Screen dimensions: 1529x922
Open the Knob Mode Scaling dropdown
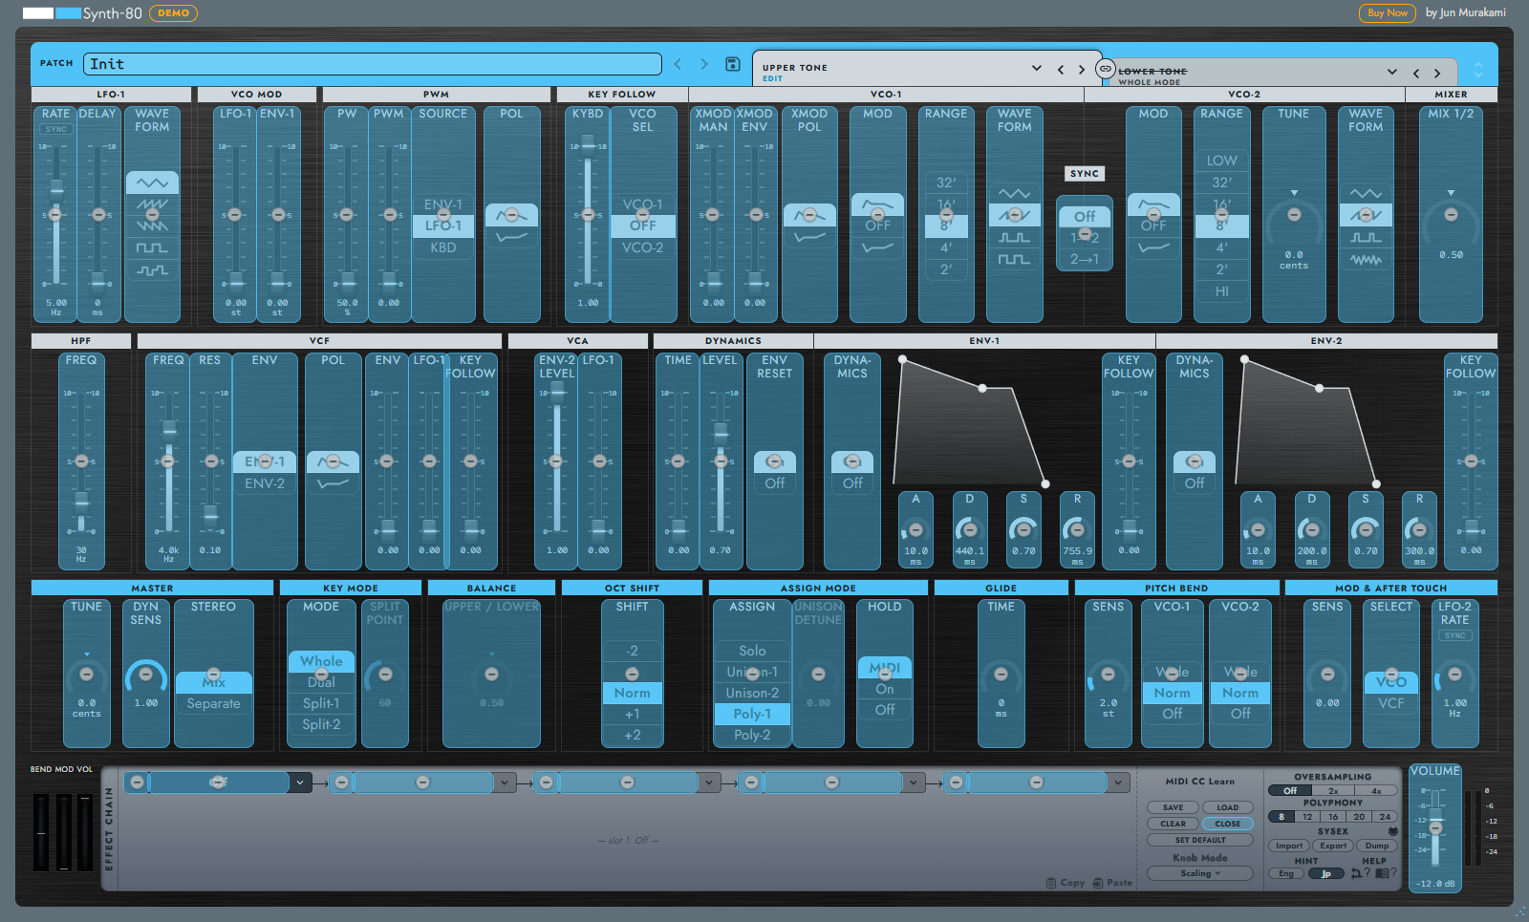coord(1200,873)
